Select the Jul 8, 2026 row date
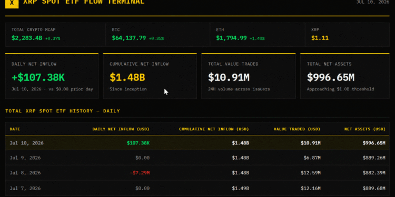Viewport: 395px width, 197px height. pyautogui.click(x=25, y=173)
